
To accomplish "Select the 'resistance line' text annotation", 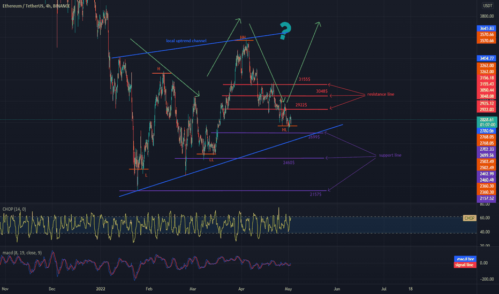I will coord(381,94).
